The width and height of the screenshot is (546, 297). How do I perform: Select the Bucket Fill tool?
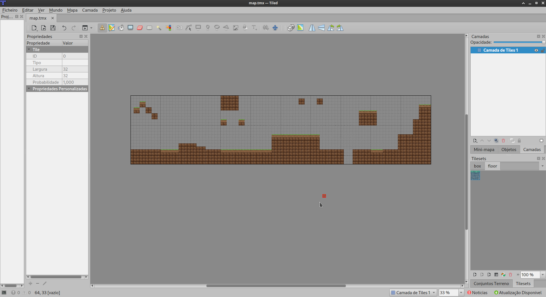point(121,28)
